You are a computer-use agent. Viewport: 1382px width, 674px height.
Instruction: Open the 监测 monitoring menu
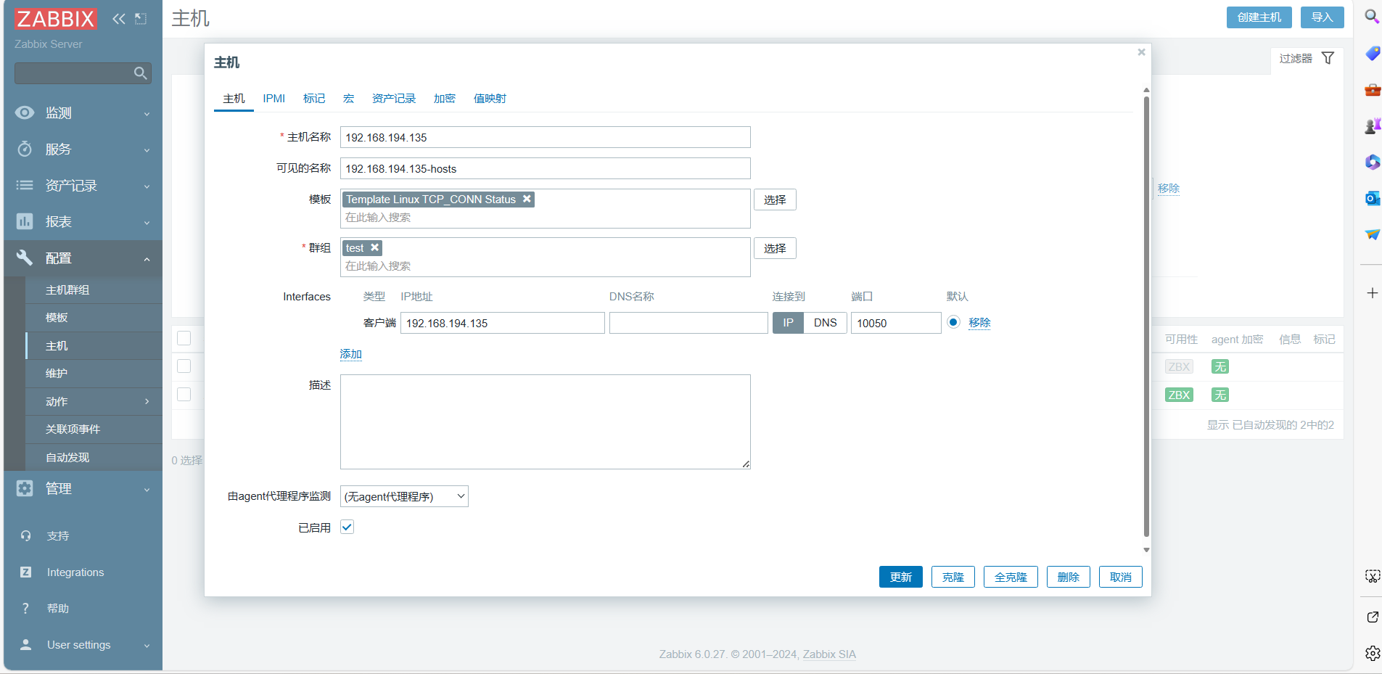coord(83,113)
